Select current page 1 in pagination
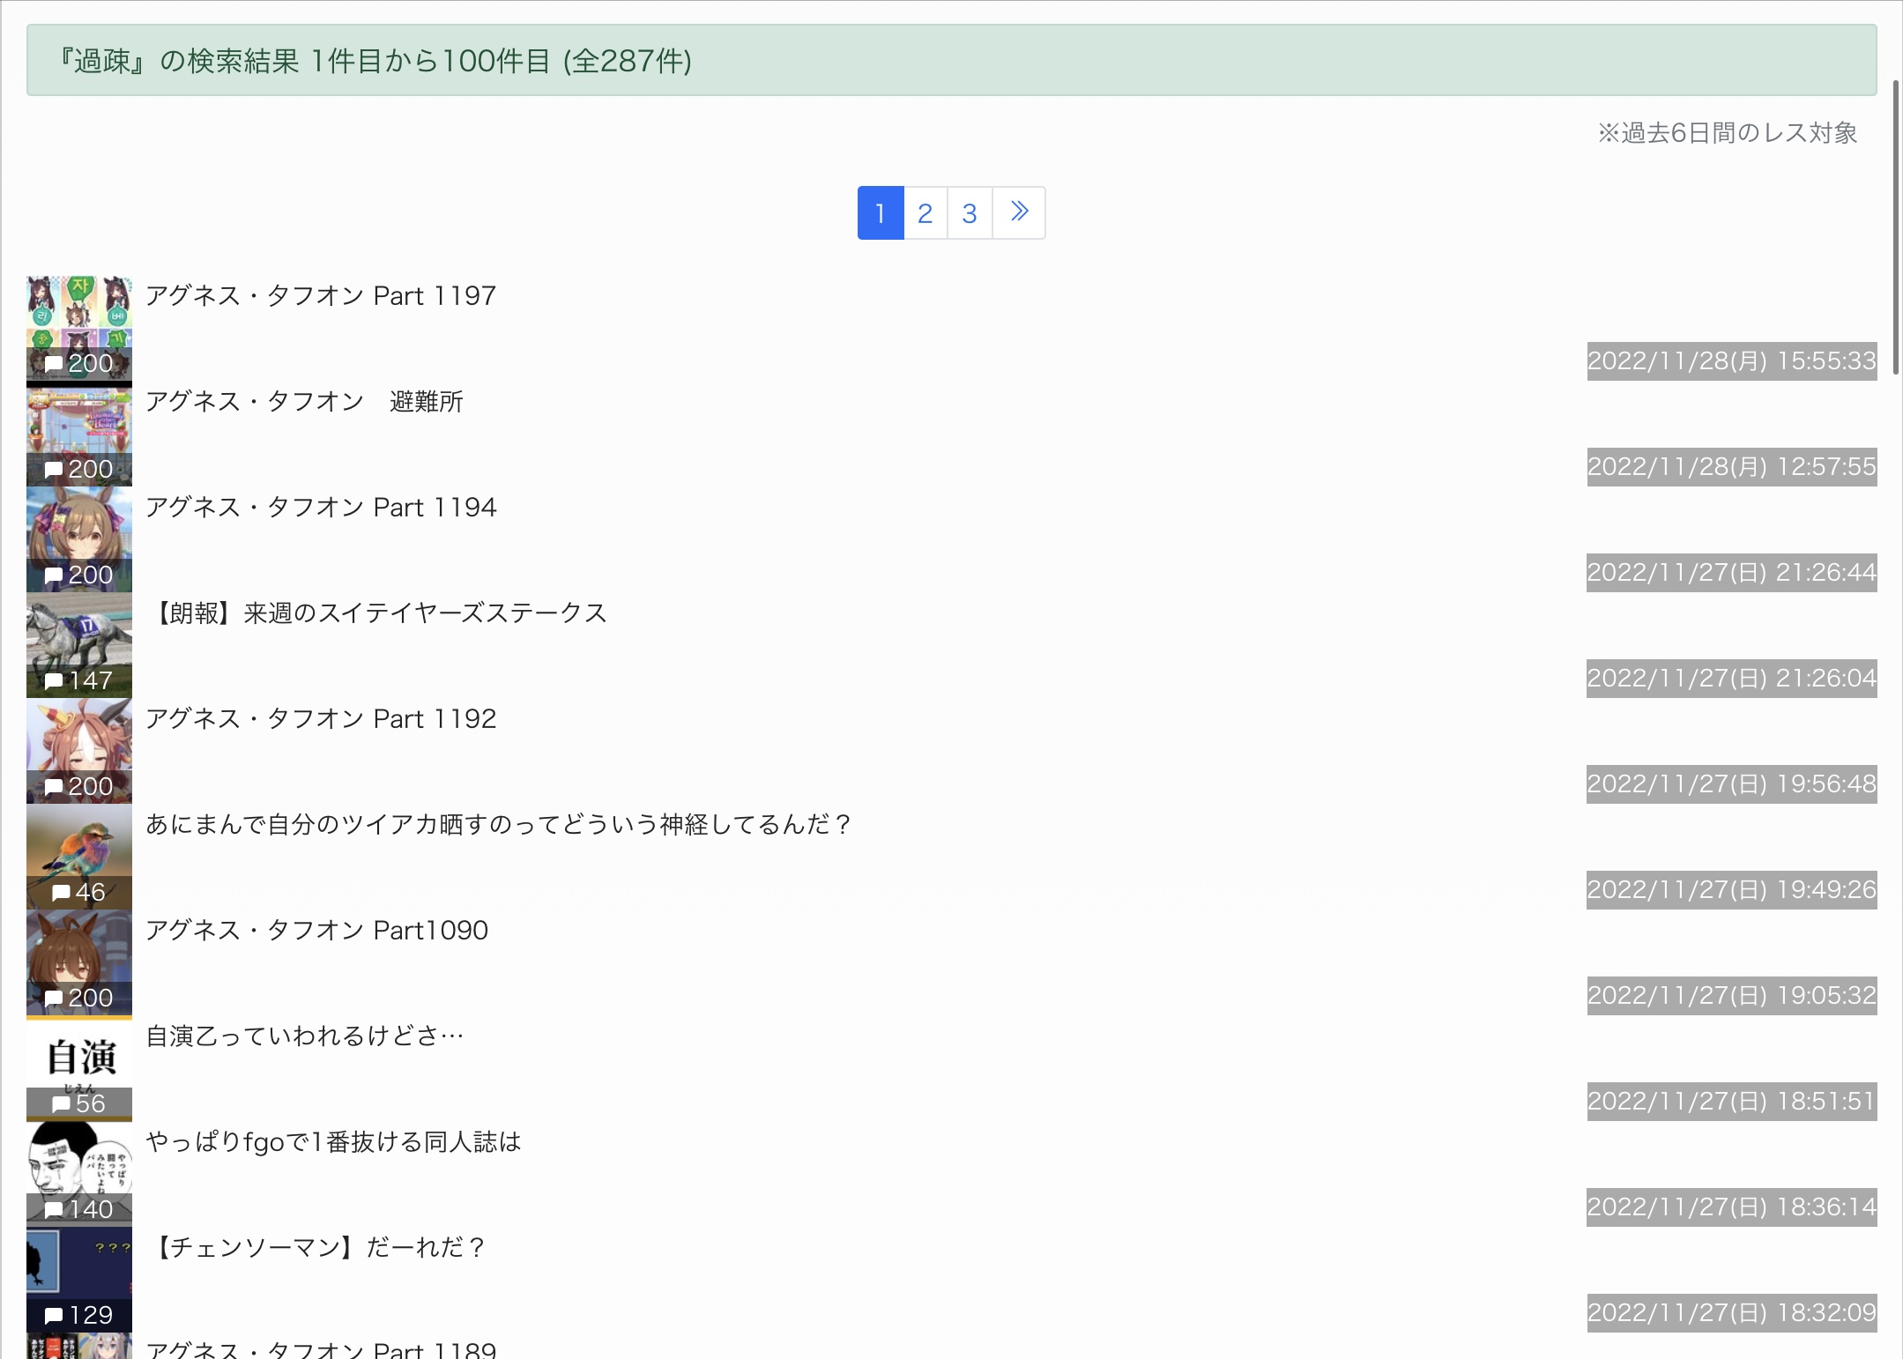 coord(881,212)
